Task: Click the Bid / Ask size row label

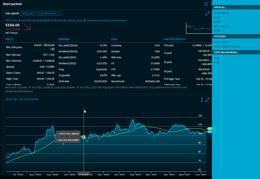Action: [x=13, y=55]
